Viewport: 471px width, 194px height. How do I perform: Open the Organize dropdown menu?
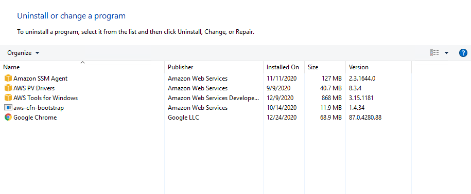(24, 53)
